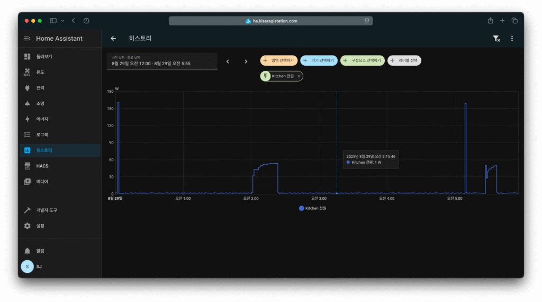Open the three-dot overflow menu

(x=512, y=39)
